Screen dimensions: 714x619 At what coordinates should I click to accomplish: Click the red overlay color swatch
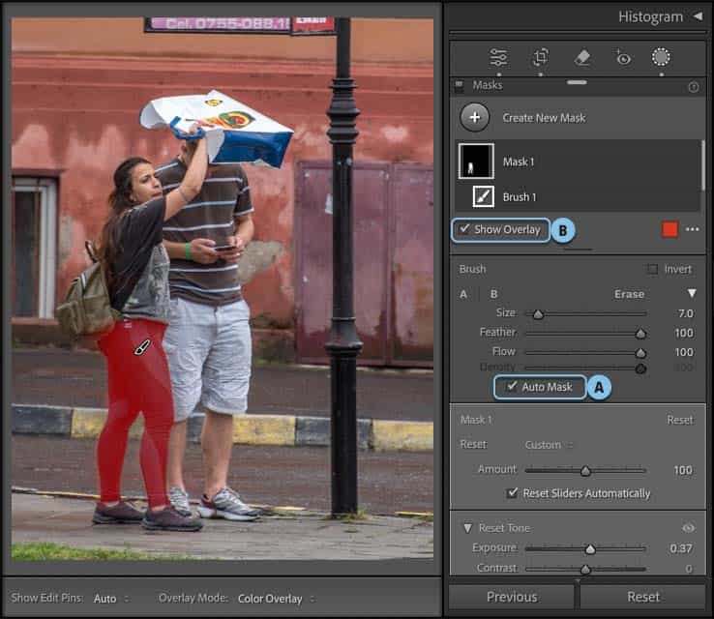click(669, 229)
